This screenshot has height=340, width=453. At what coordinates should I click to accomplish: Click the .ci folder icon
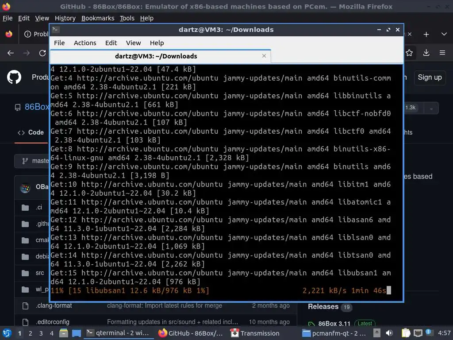pyautogui.click(x=25, y=208)
